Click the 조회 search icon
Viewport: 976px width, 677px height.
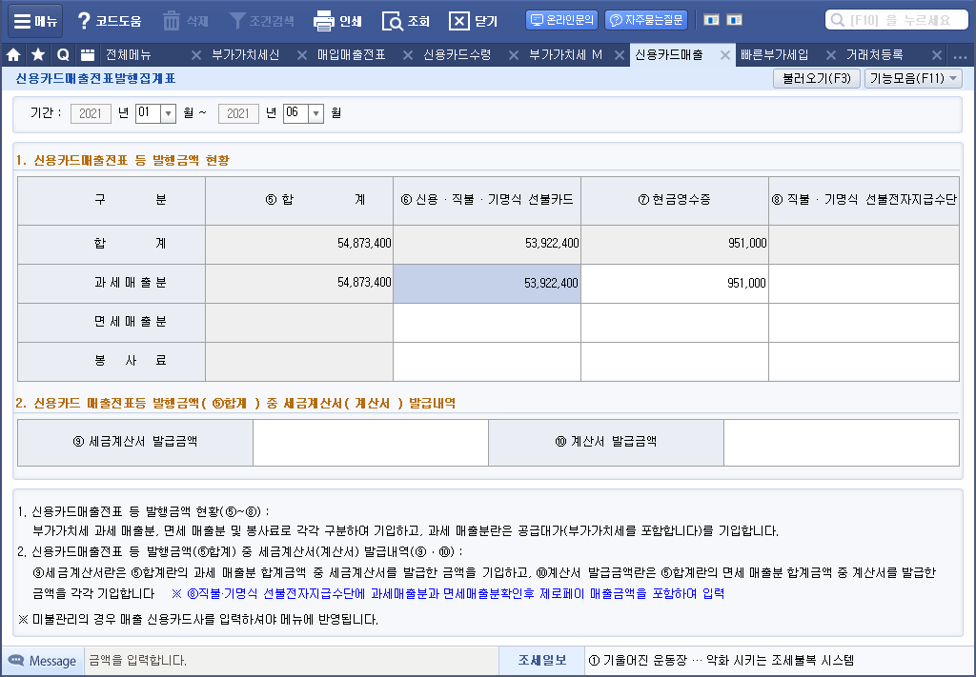click(x=393, y=20)
